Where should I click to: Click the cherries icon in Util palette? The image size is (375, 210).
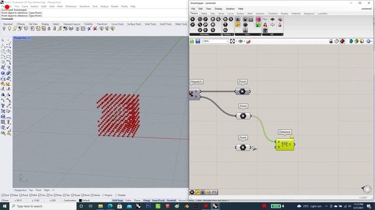[265, 24]
